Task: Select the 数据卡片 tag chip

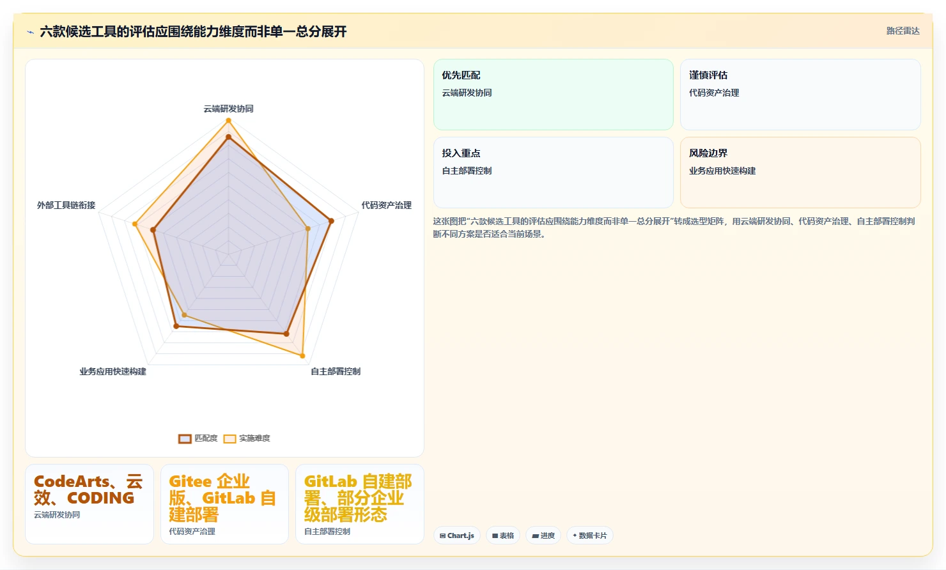Action: 589,535
